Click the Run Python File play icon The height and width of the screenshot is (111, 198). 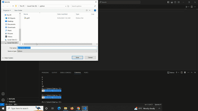point(186,7)
